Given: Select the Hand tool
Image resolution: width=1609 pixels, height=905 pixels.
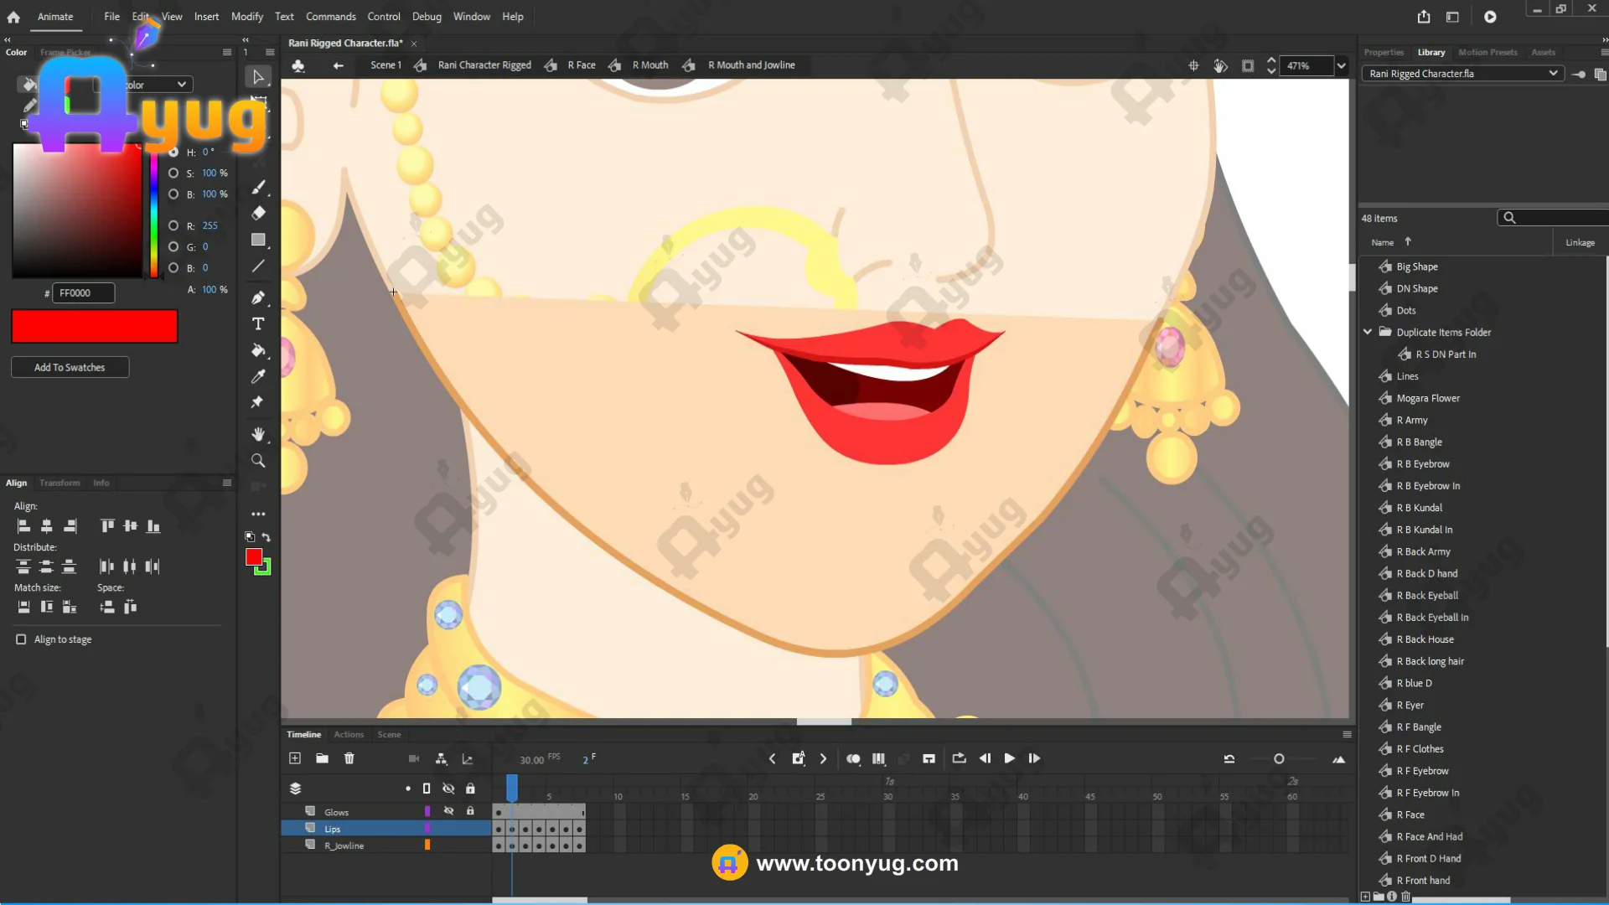Looking at the screenshot, I should pos(258,434).
